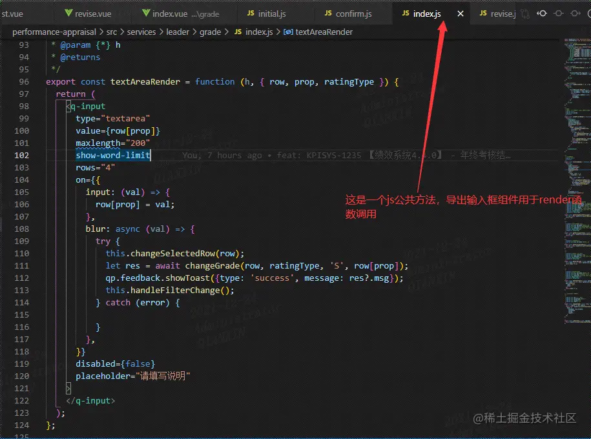Click the ratingType parameter on line 96
591x439 pixels.
click(x=349, y=82)
